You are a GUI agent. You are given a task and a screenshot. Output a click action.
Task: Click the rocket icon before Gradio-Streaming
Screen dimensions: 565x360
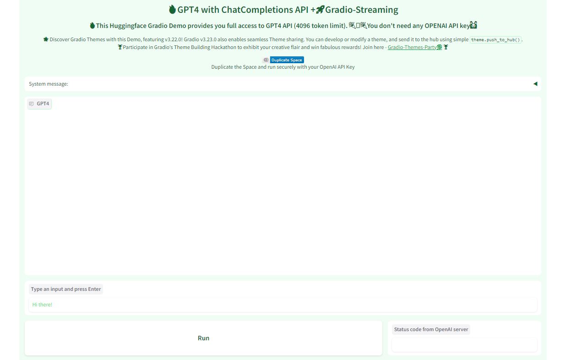point(321,9)
